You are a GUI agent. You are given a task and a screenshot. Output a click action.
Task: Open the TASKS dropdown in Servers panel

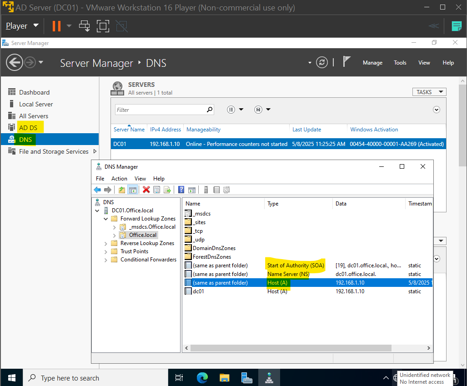click(x=429, y=92)
